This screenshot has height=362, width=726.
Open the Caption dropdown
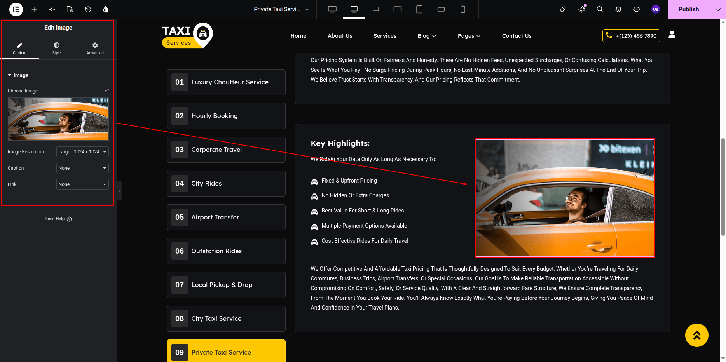tap(82, 168)
